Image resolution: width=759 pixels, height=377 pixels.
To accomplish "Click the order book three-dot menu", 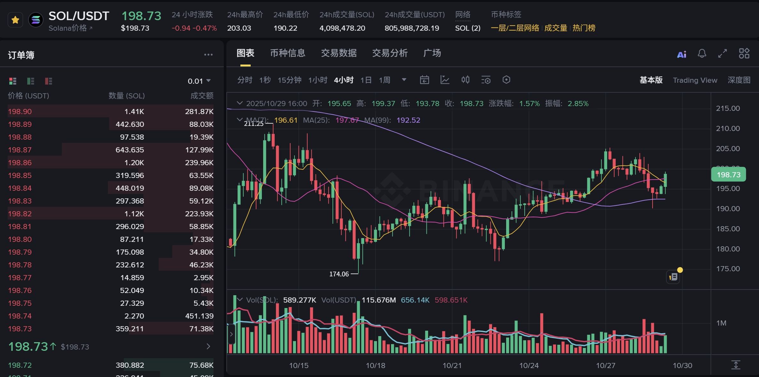I will tap(208, 55).
